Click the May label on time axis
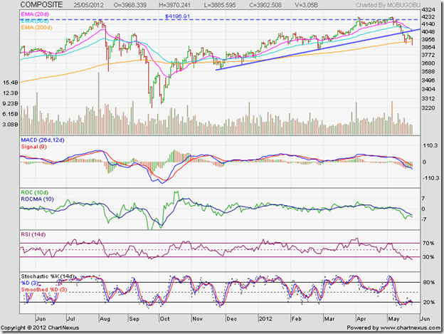This screenshot has height=334, width=444. (393, 319)
